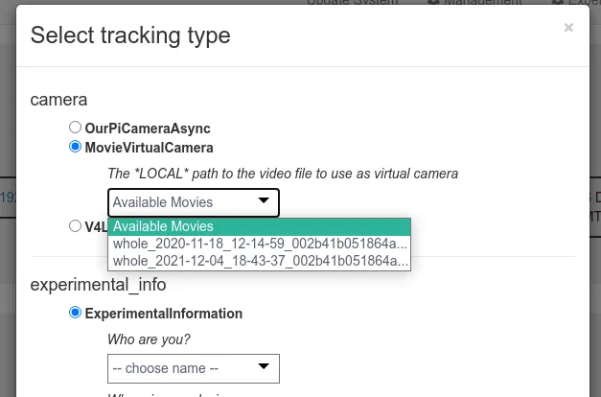Click the 'Who are you?' label
601x397 pixels.
pyautogui.click(x=149, y=339)
